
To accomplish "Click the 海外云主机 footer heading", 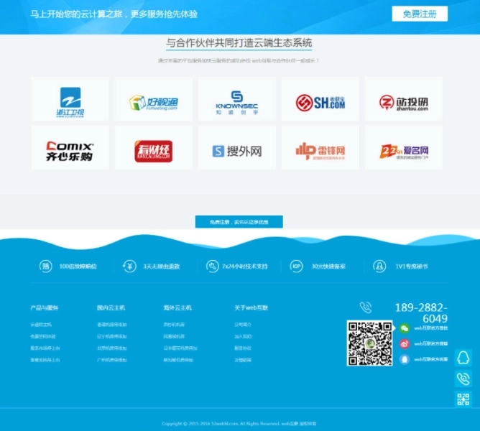I will click(177, 307).
